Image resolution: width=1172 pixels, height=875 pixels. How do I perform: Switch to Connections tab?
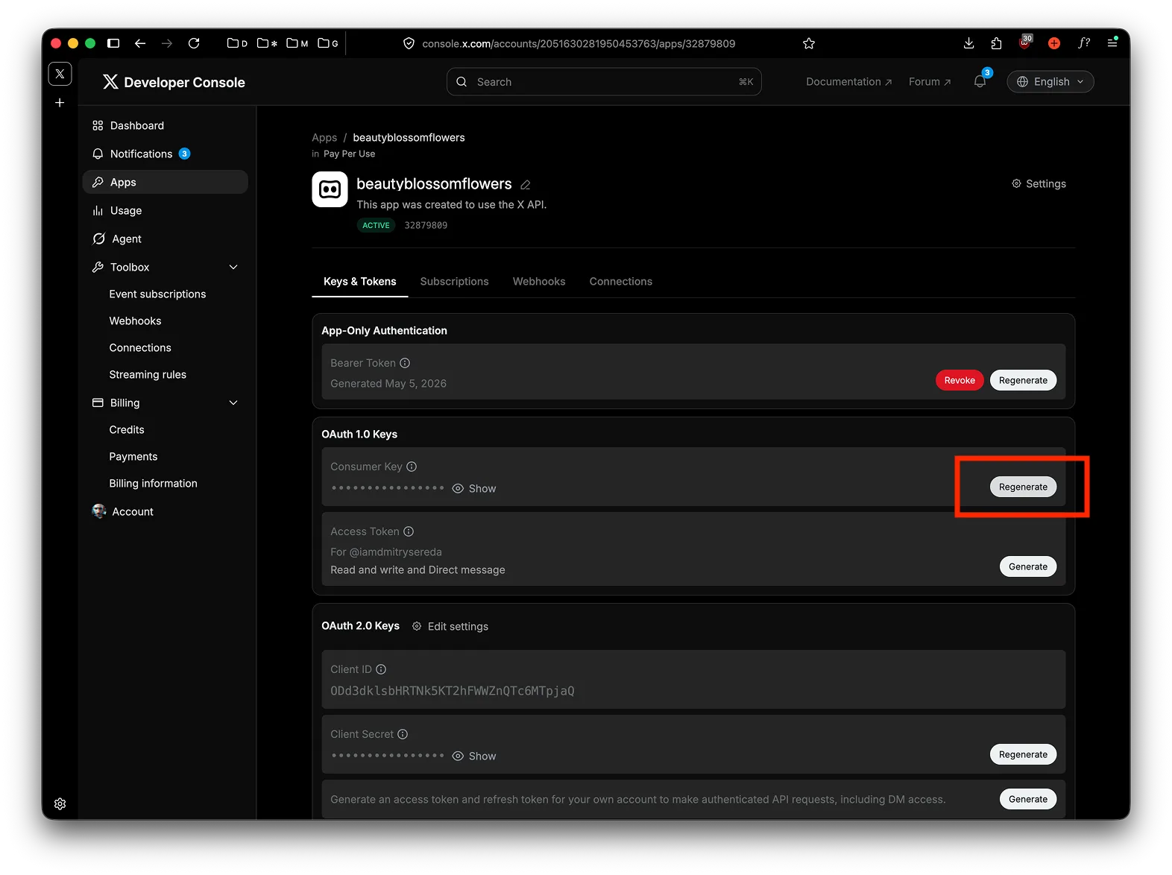pos(621,281)
